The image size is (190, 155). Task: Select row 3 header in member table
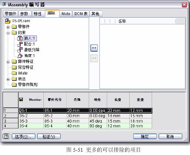point(11,121)
